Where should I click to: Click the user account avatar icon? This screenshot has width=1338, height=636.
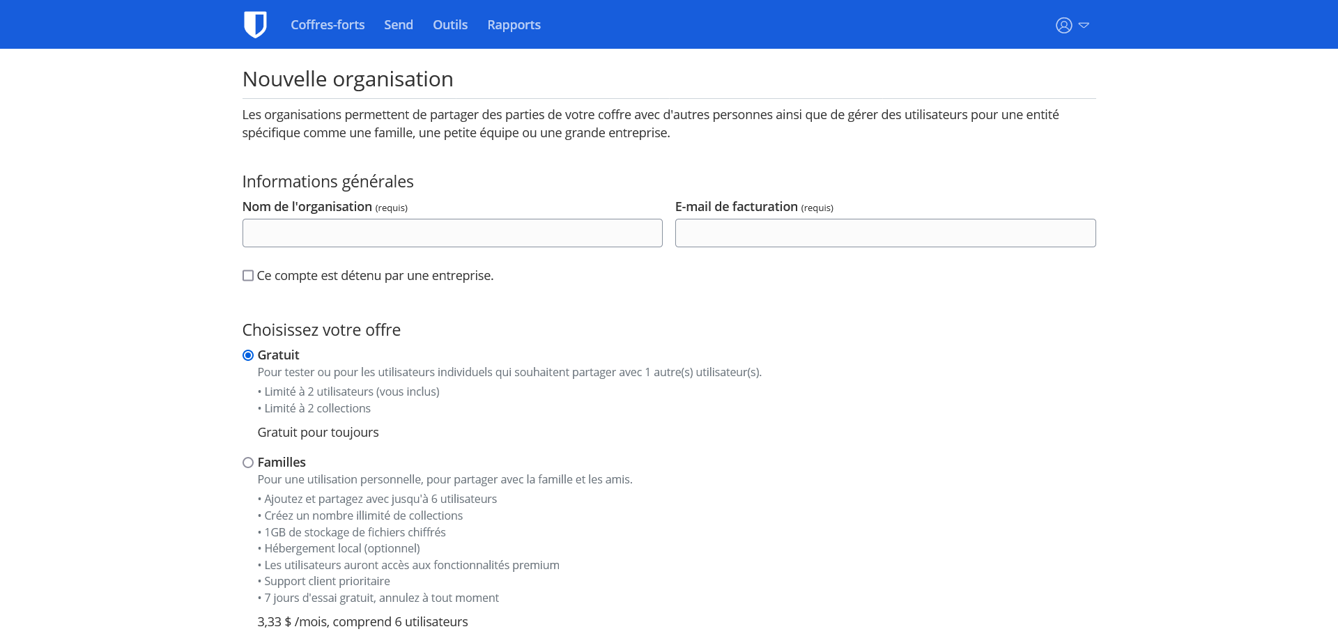click(x=1063, y=25)
